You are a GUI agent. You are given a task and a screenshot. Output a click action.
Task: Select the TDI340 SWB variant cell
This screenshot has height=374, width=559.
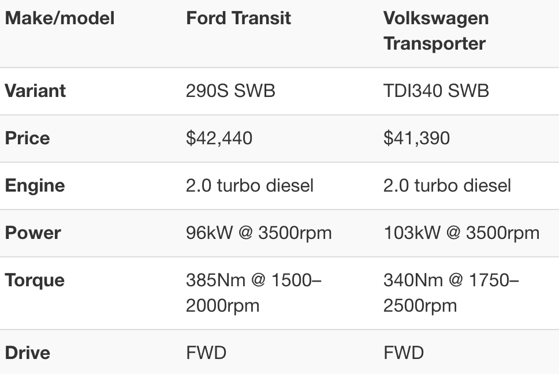[x=436, y=91]
